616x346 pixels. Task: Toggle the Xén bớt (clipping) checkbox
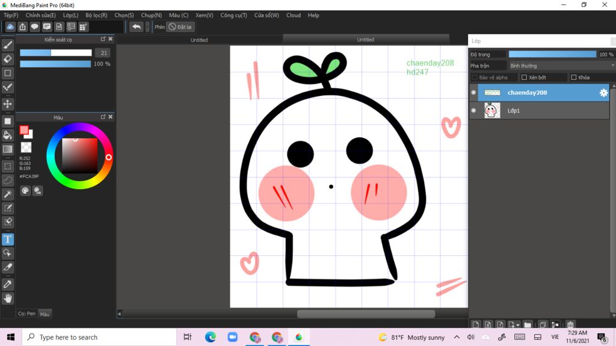pos(524,77)
